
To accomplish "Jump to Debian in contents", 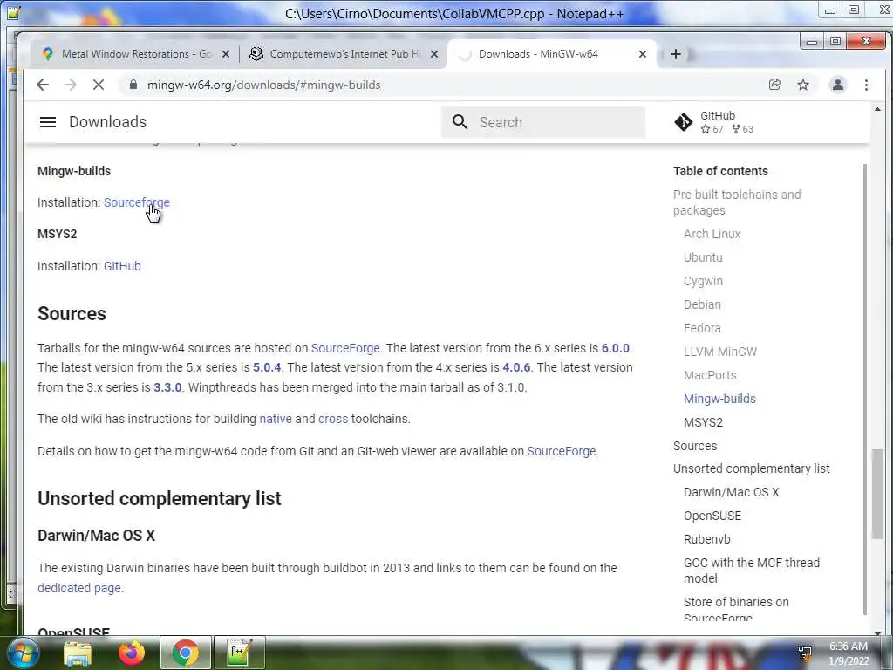I will point(702,304).
